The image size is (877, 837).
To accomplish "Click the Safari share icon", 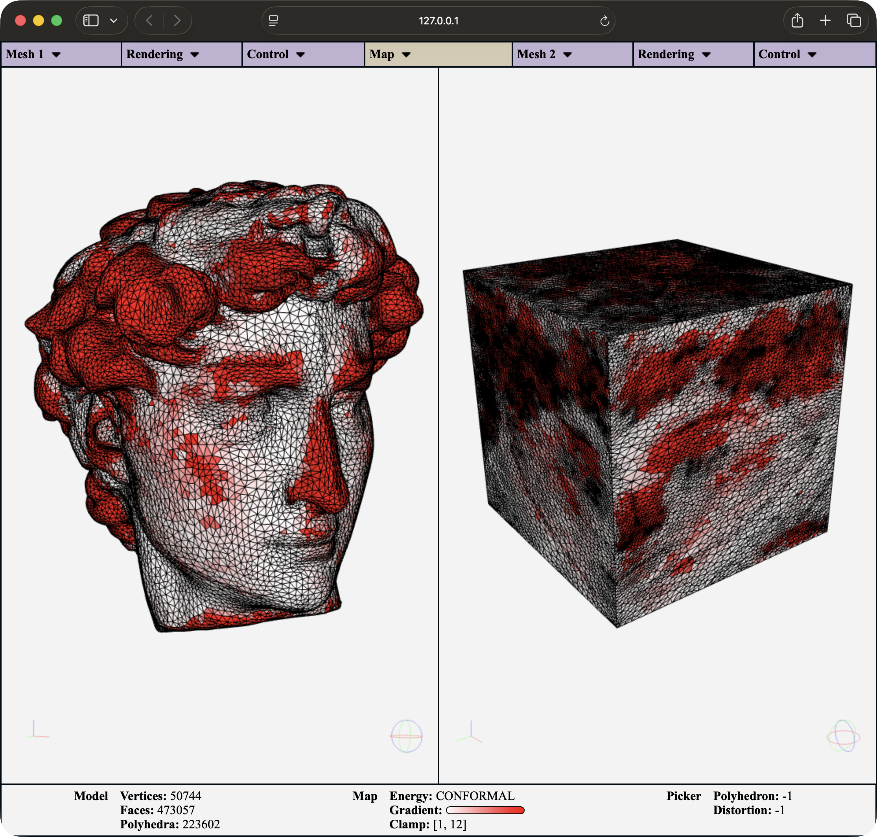I will pos(797,20).
